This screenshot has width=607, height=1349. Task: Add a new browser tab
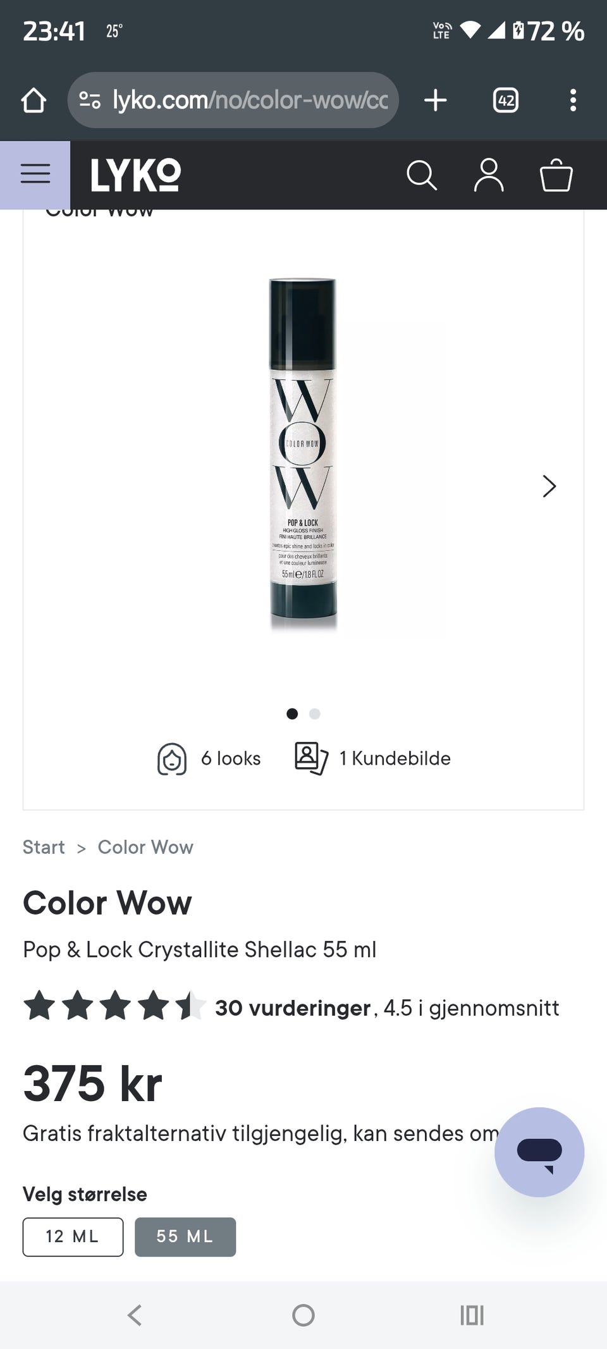(436, 100)
